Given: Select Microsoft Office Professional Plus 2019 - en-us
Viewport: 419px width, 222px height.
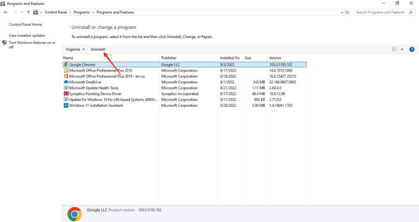Looking at the screenshot, I should point(107,76).
